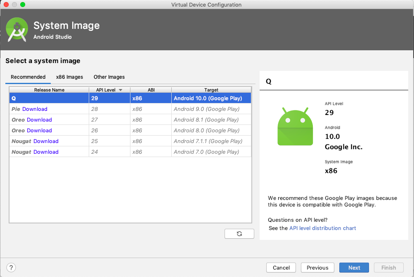Click the Pie release name text
Image resolution: width=414 pixels, height=277 pixels.
(16, 109)
